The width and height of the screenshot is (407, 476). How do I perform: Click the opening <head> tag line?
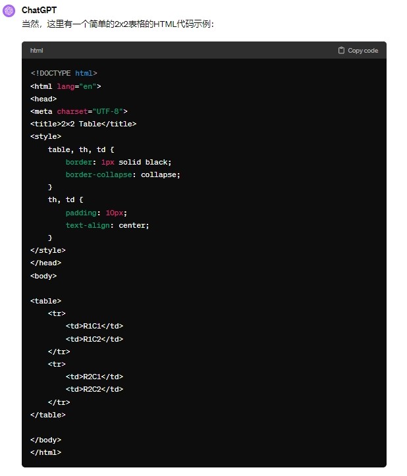pyautogui.click(x=43, y=99)
